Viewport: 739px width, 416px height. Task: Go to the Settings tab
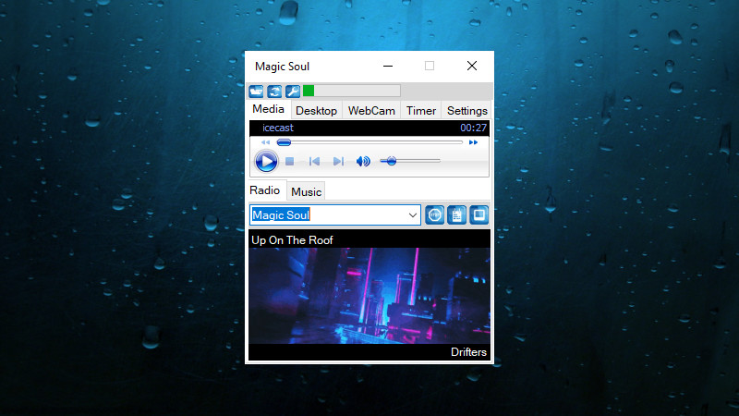[x=467, y=111]
